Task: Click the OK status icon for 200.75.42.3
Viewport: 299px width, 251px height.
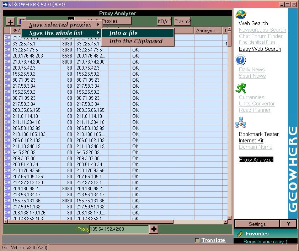Action: 7,68
